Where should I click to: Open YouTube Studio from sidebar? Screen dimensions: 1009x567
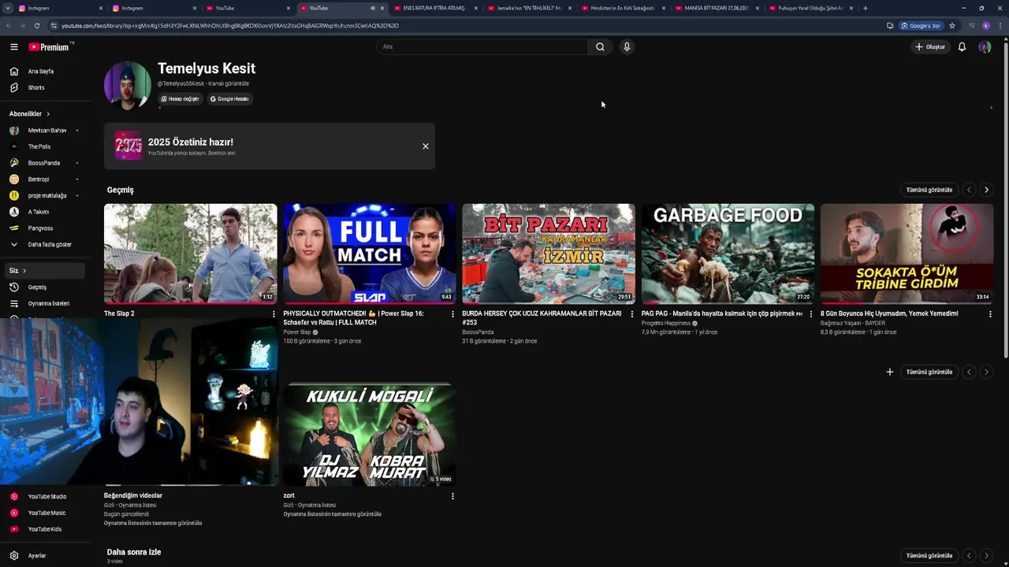[47, 496]
